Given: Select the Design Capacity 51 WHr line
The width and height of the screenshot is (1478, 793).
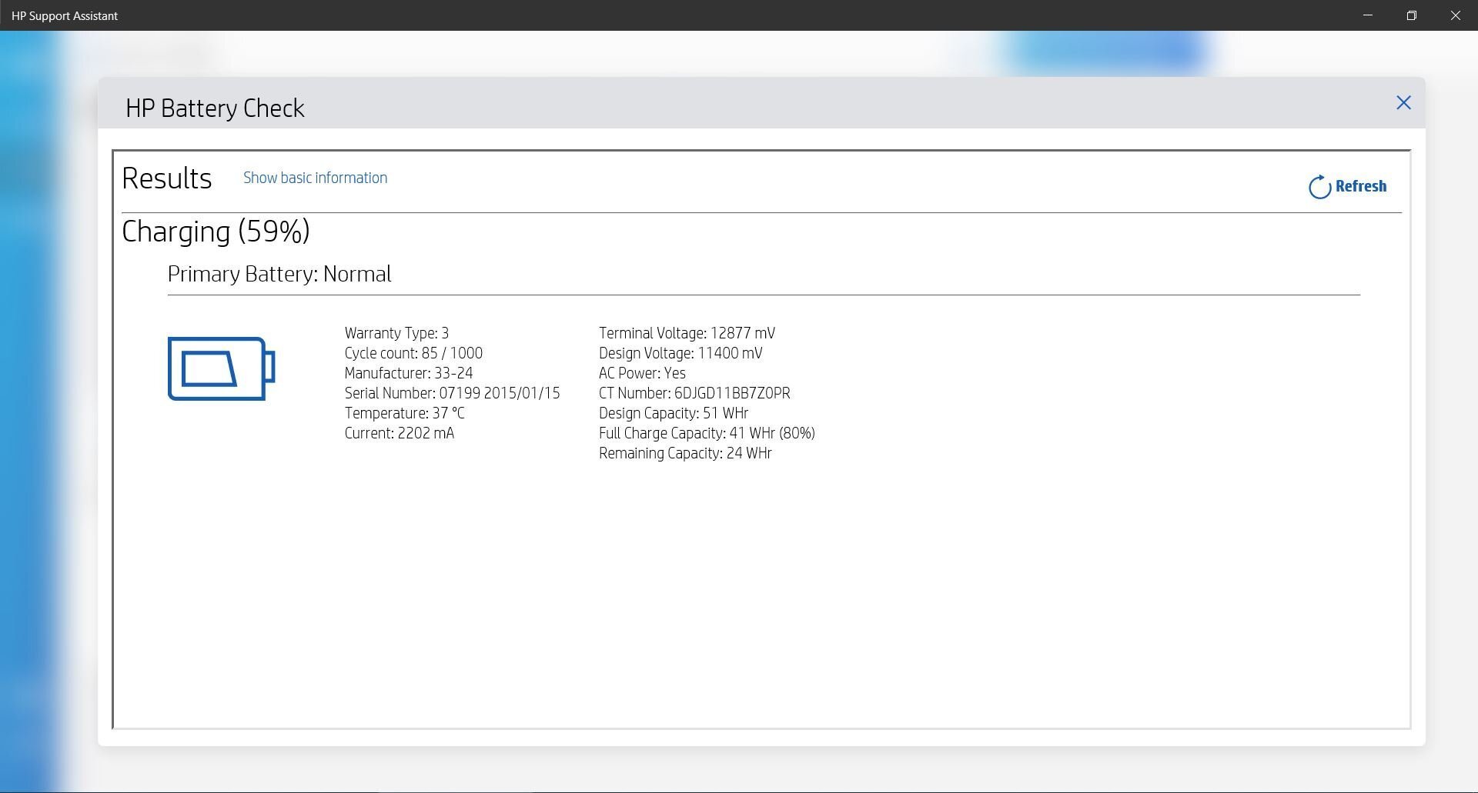Looking at the screenshot, I should (673, 413).
